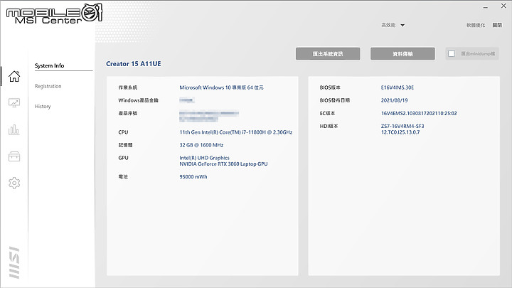
Task: Select the System Info tab
Action: [x=49, y=65]
